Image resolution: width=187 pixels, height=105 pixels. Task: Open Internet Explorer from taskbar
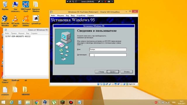(12, 102)
